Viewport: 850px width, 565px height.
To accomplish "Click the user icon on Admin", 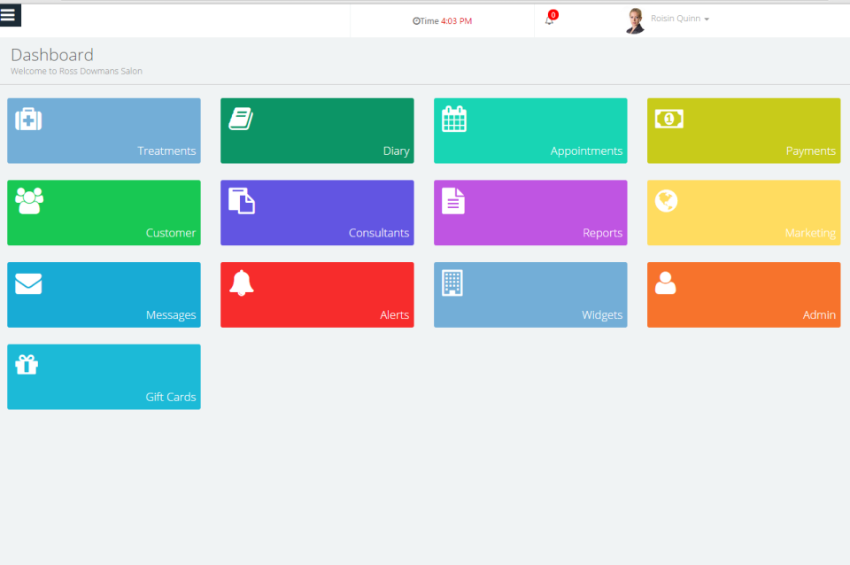I will 666,283.
